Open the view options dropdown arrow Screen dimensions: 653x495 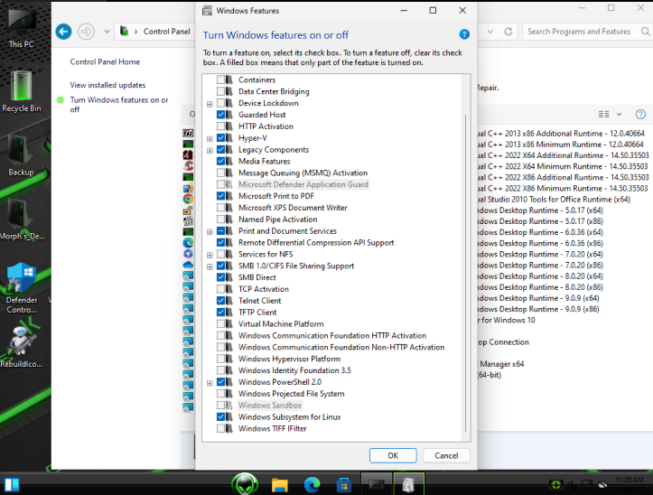click(x=619, y=114)
